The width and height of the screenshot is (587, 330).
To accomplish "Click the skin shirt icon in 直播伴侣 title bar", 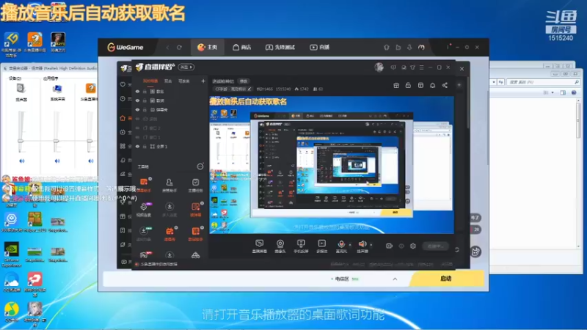I will (412, 67).
